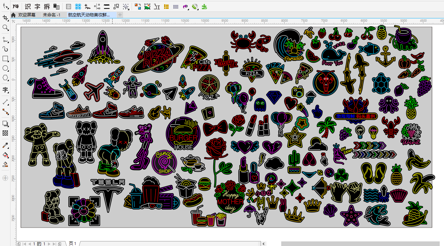Add page after using right page-plus icon
This screenshot has width=444, height=246.
pyautogui.click(x=60, y=244)
